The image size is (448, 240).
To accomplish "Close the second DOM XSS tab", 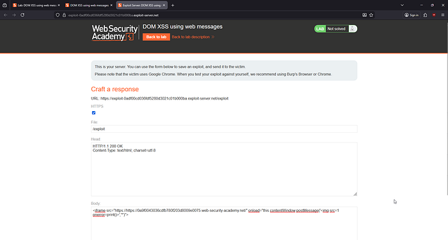I will pos(111,5).
